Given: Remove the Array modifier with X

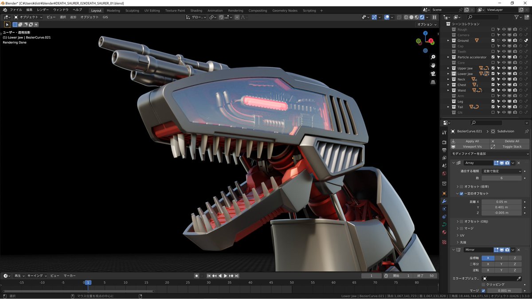Looking at the screenshot, I should coord(518,163).
